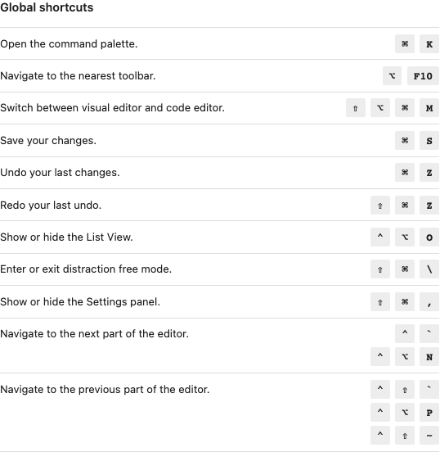Select the "Navigate to the nearest toolbar." text
The height and width of the screenshot is (452, 440).
point(78,76)
